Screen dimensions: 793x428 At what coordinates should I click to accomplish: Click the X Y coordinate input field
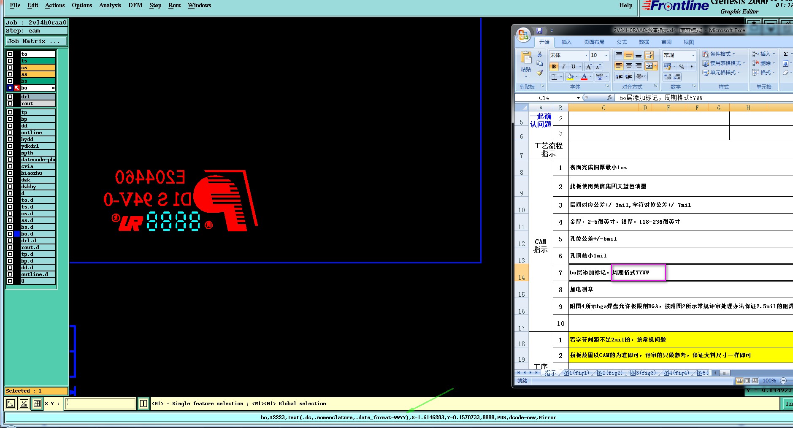coord(100,404)
